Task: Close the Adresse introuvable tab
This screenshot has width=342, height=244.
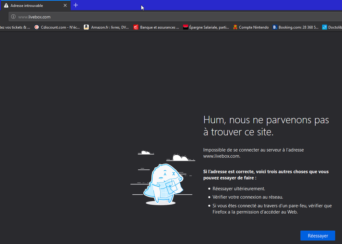Action: (65, 5)
